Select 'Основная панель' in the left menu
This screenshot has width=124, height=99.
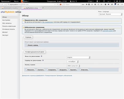pyautogui.click(x=8, y=29)
